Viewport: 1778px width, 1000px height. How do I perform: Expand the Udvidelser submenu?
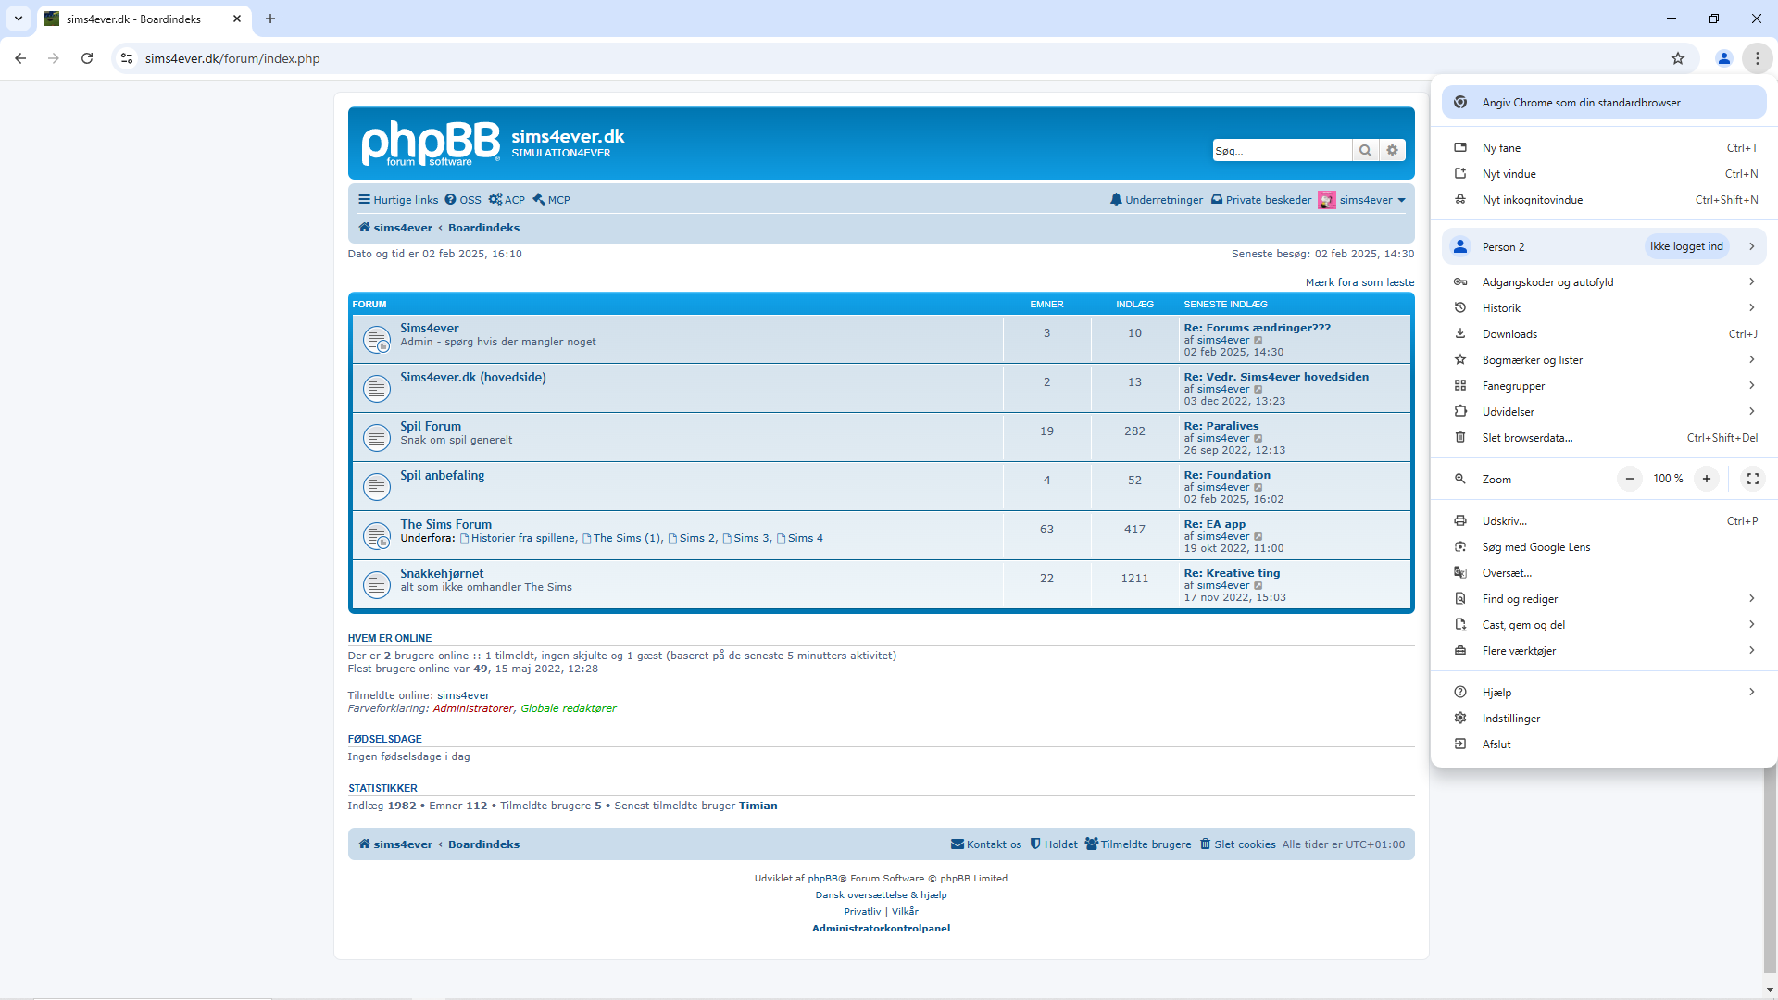pyautogui.click(x=1604, y=412)
